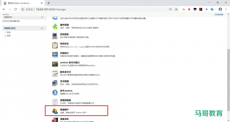Click the cloud extension icon
The width and height of the screenshot is (230, 122).
click(183, 9)
